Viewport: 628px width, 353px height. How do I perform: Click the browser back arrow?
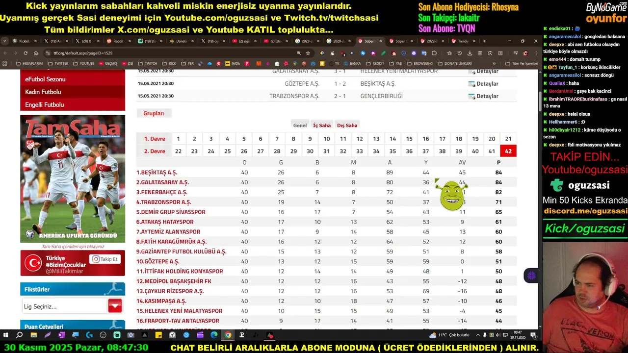tap(5, 53)
